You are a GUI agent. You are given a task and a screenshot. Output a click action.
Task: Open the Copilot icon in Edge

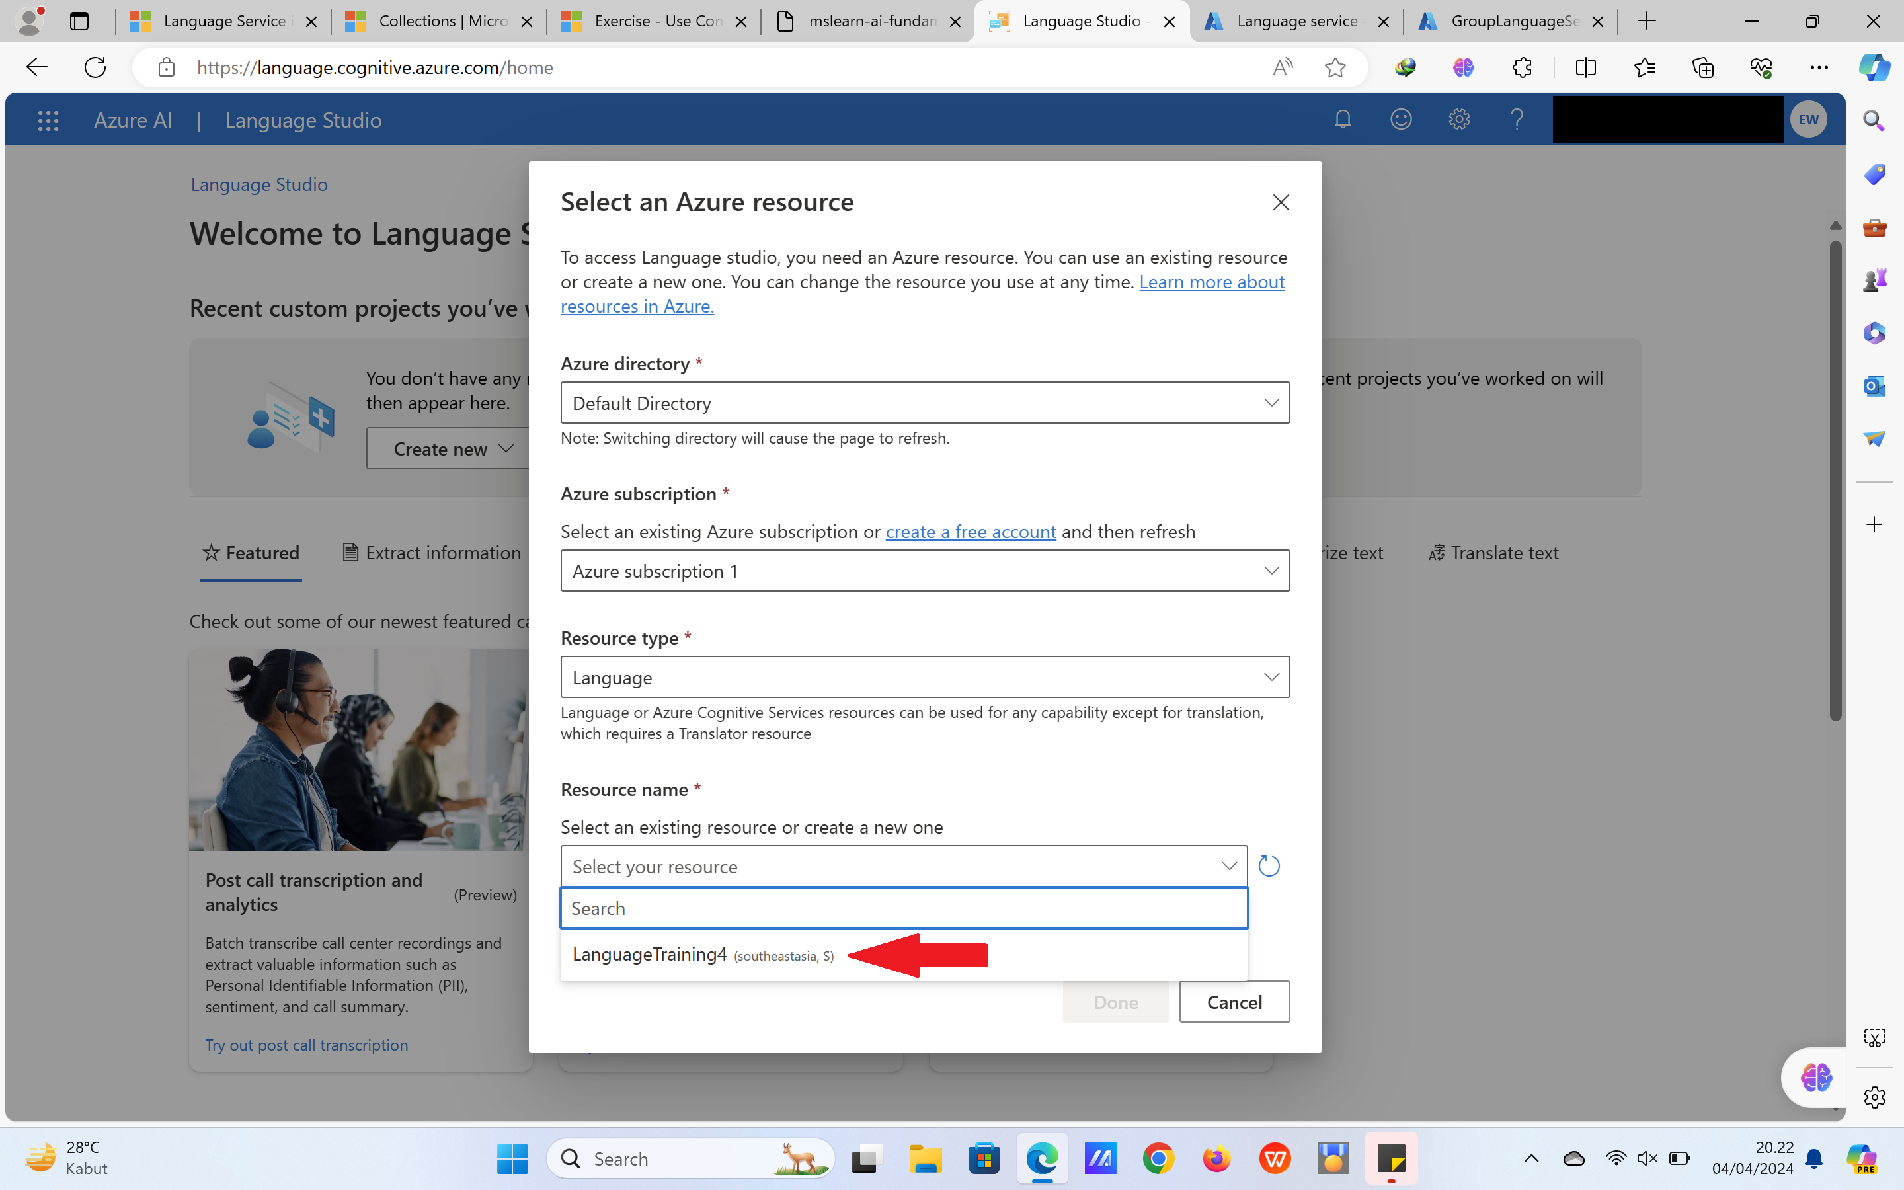1874,67
